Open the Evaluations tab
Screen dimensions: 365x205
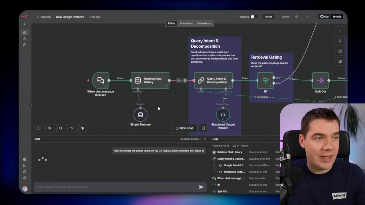(x=204, y=23)
